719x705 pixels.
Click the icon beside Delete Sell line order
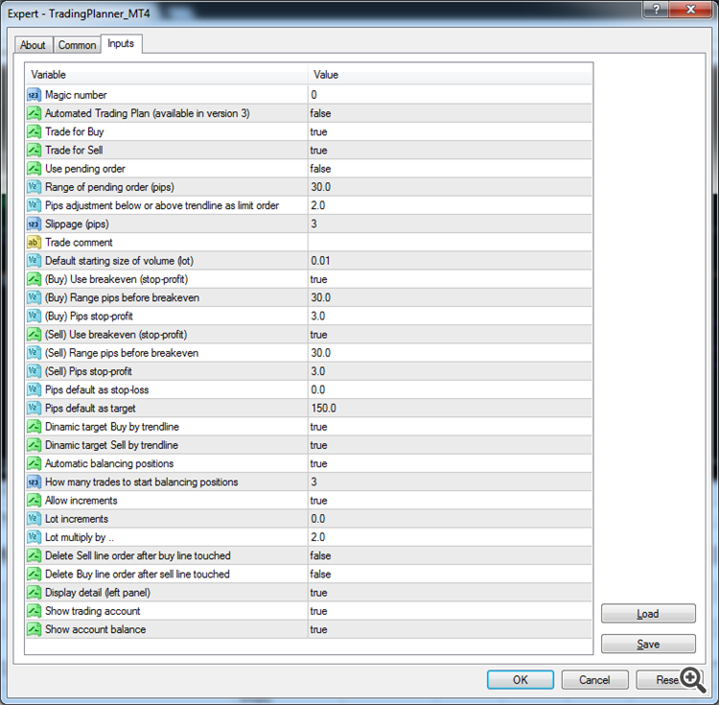(34, 555)
